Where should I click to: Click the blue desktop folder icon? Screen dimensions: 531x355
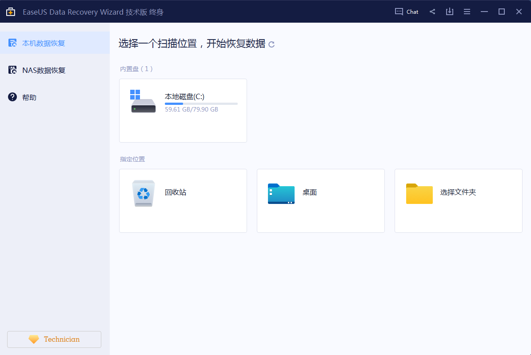pos(281,193)
